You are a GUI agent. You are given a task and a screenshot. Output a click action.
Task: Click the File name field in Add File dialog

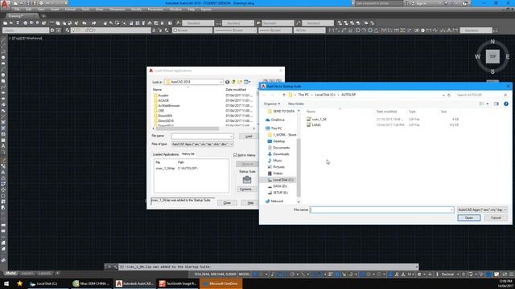coord(381,210)
